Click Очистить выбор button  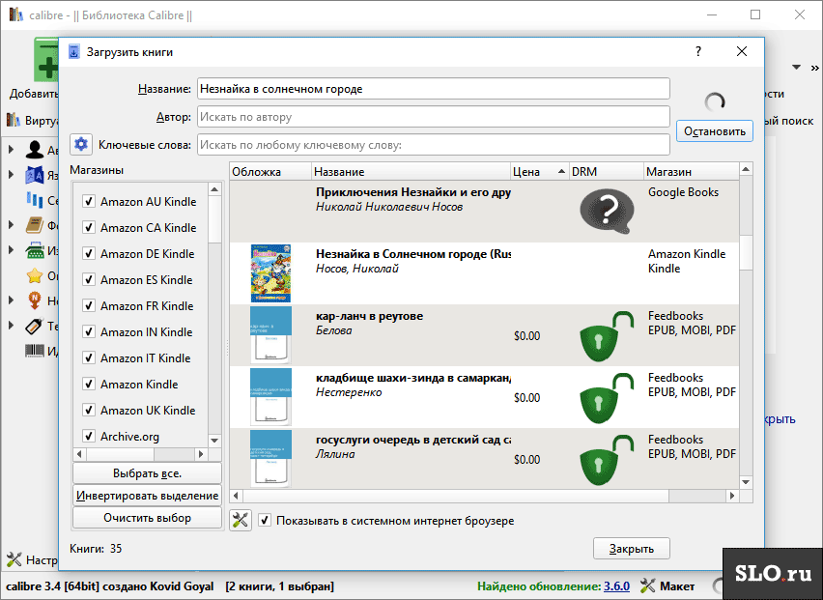coord(147,518)
